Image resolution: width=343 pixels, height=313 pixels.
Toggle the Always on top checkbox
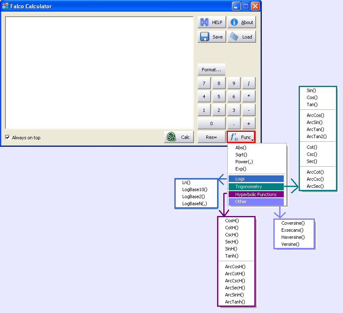(7, 138)
